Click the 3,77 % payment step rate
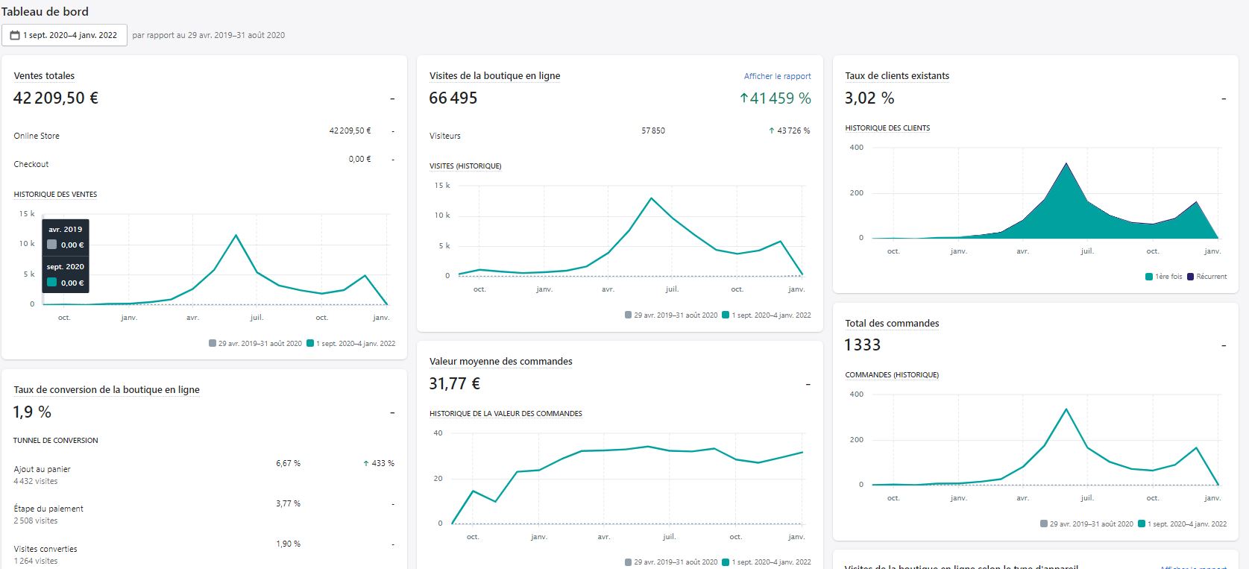Image resolution: width=1249 pixels, height=569 pixels. point(288,503)
